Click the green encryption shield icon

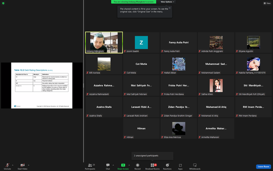pyautogui.click(x=3, y=3)
